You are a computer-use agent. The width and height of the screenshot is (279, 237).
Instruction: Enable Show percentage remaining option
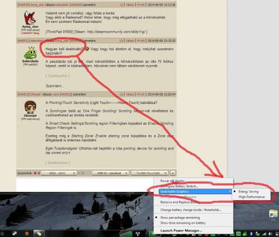[194, 218]
